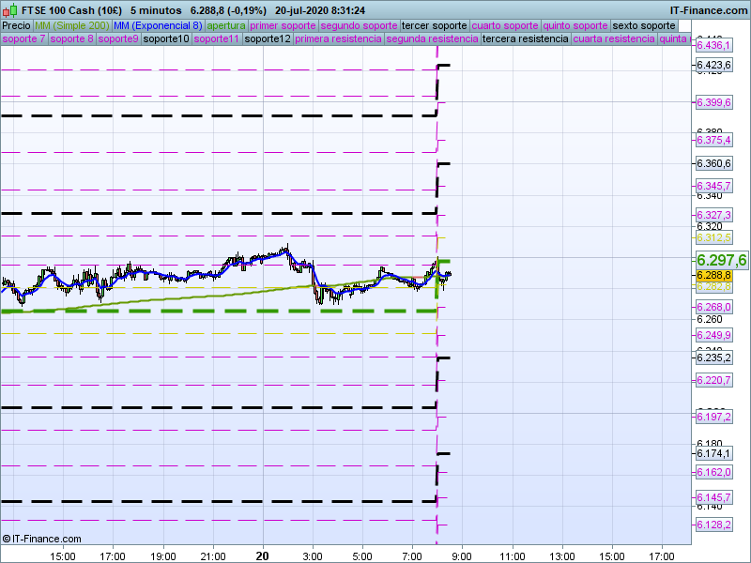Click the cuarta resistencia indicator label
Screen dimensions: 751x563
(613, 39)
